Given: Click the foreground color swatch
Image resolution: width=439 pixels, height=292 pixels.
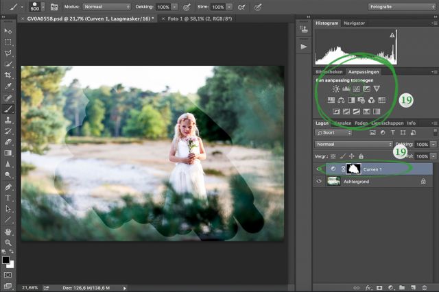Looking at the screenshot, I should (5, 260).
